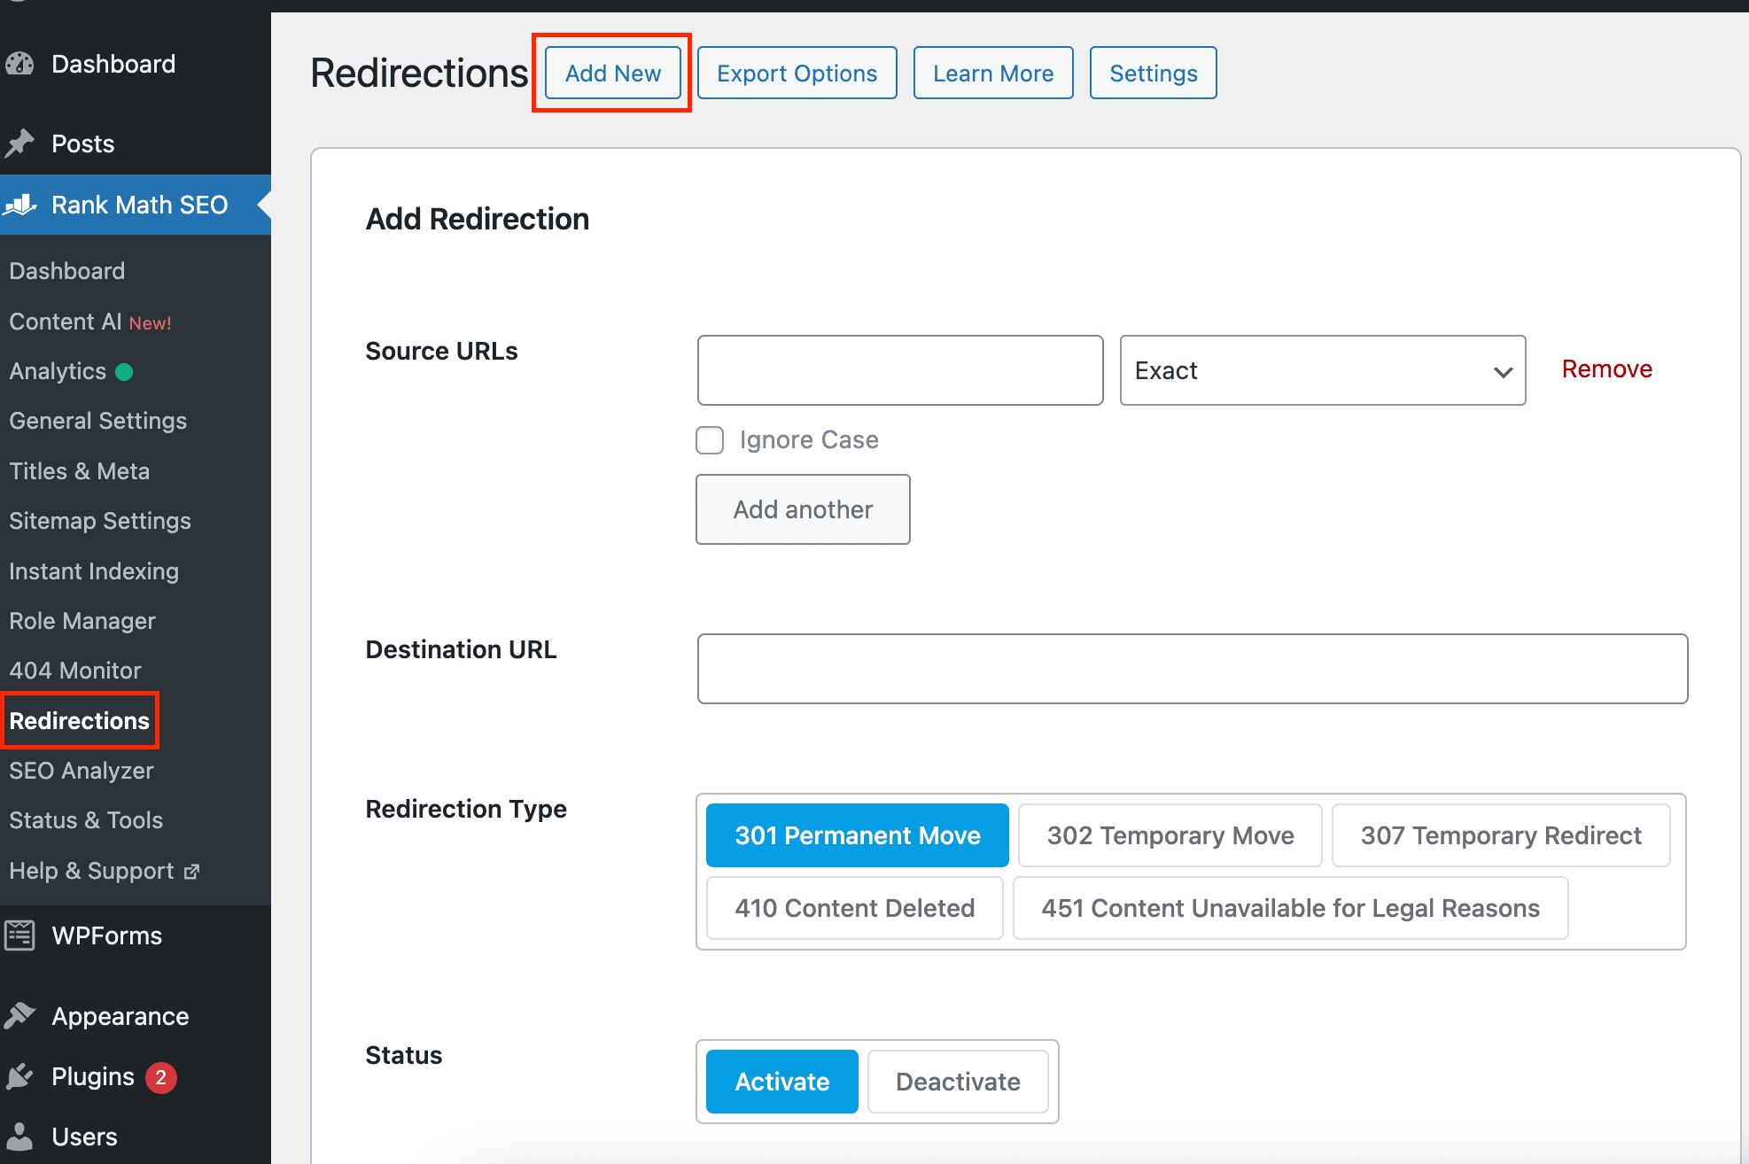Set status to Deactivate
The height and width of the screenshot is (1164, 1749).
[x=957, y=1082]
